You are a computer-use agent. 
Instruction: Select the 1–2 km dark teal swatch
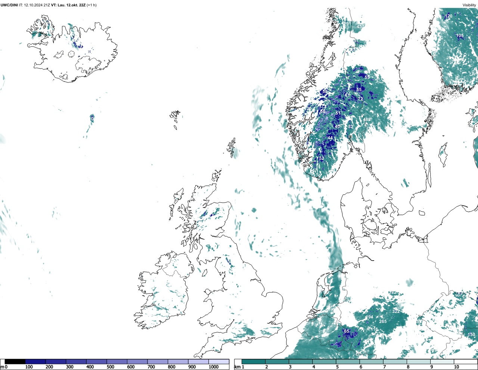pyautogui.click(x=254, y=361)
